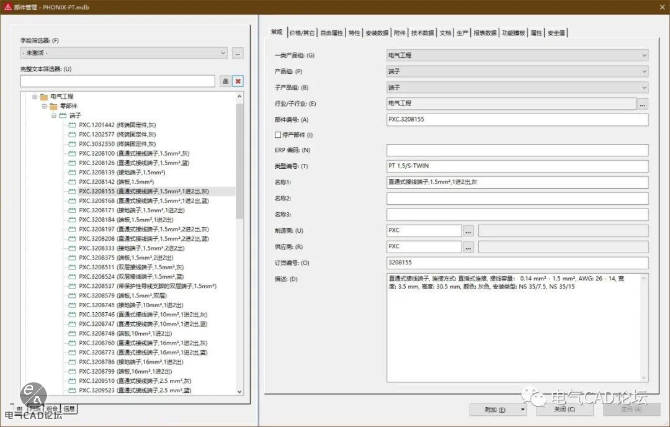Select tree row PXC.3208171
Viewport: 670px width, 427px height.
[132, 210]
